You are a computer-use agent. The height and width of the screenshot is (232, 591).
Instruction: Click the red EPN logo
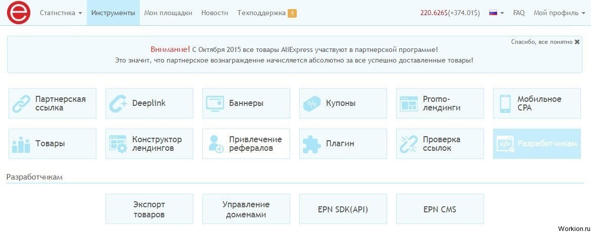pos(19,13)
